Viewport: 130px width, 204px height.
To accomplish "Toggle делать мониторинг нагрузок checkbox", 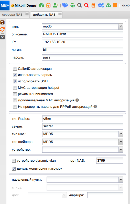I will [14, 169].
